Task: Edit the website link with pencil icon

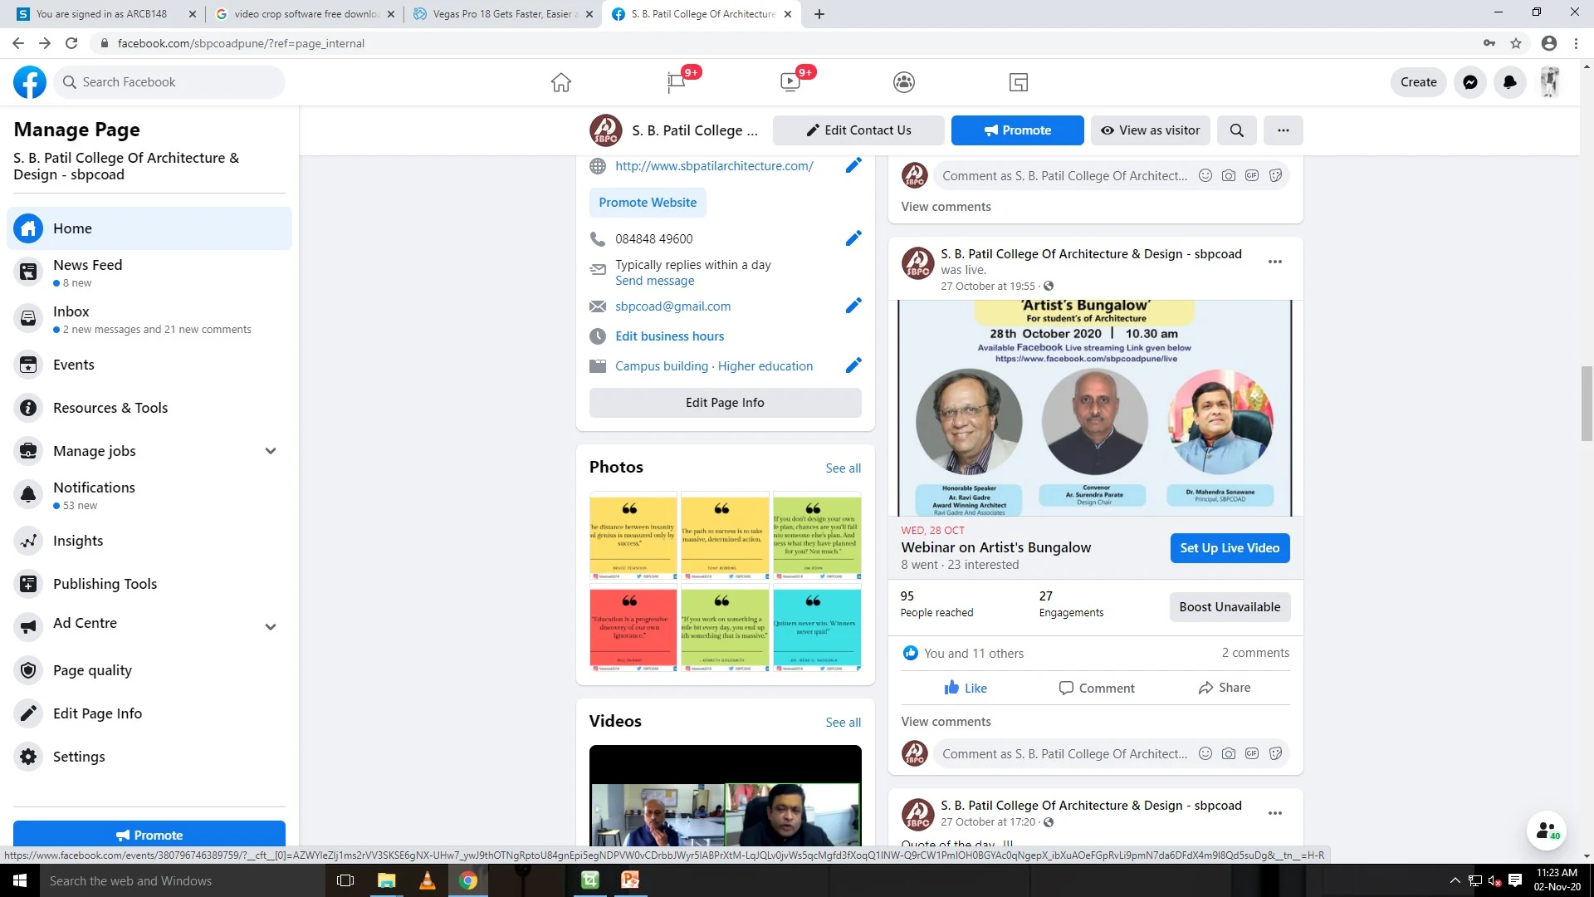Action: [853, 166]
